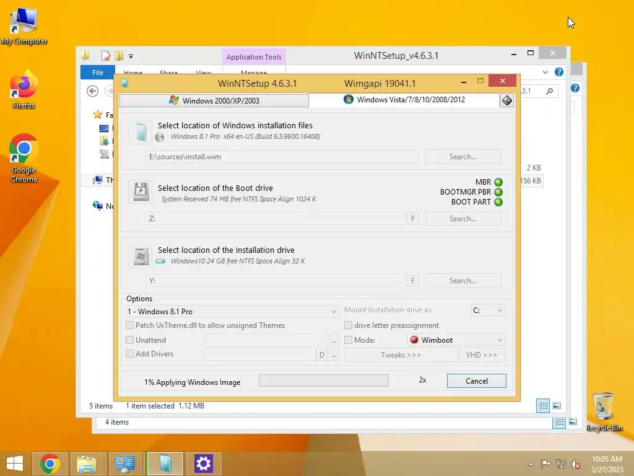
Task: Click the network tray icon
Action: 561,464
